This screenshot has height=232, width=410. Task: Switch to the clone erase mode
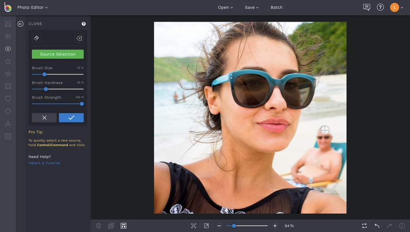(x=79, y=38)
